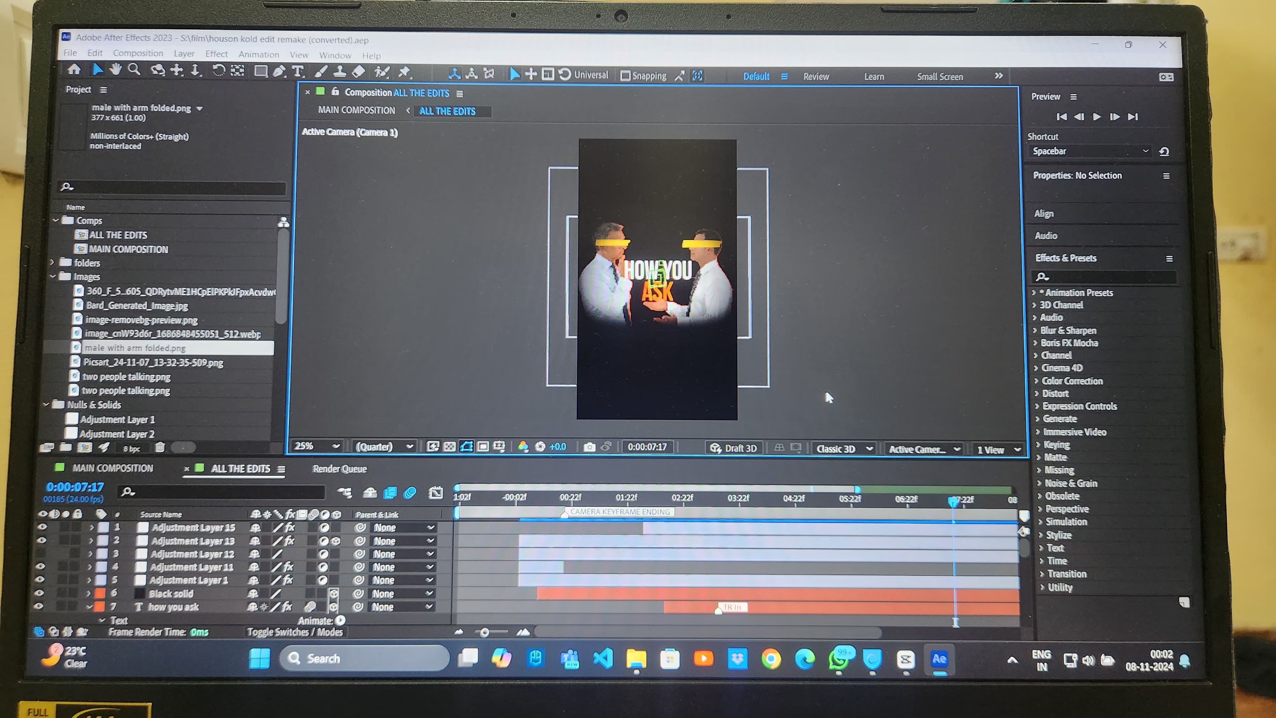The image size is (1276, 718).
Task: Expand the folders item in Project
Action: 53,262
